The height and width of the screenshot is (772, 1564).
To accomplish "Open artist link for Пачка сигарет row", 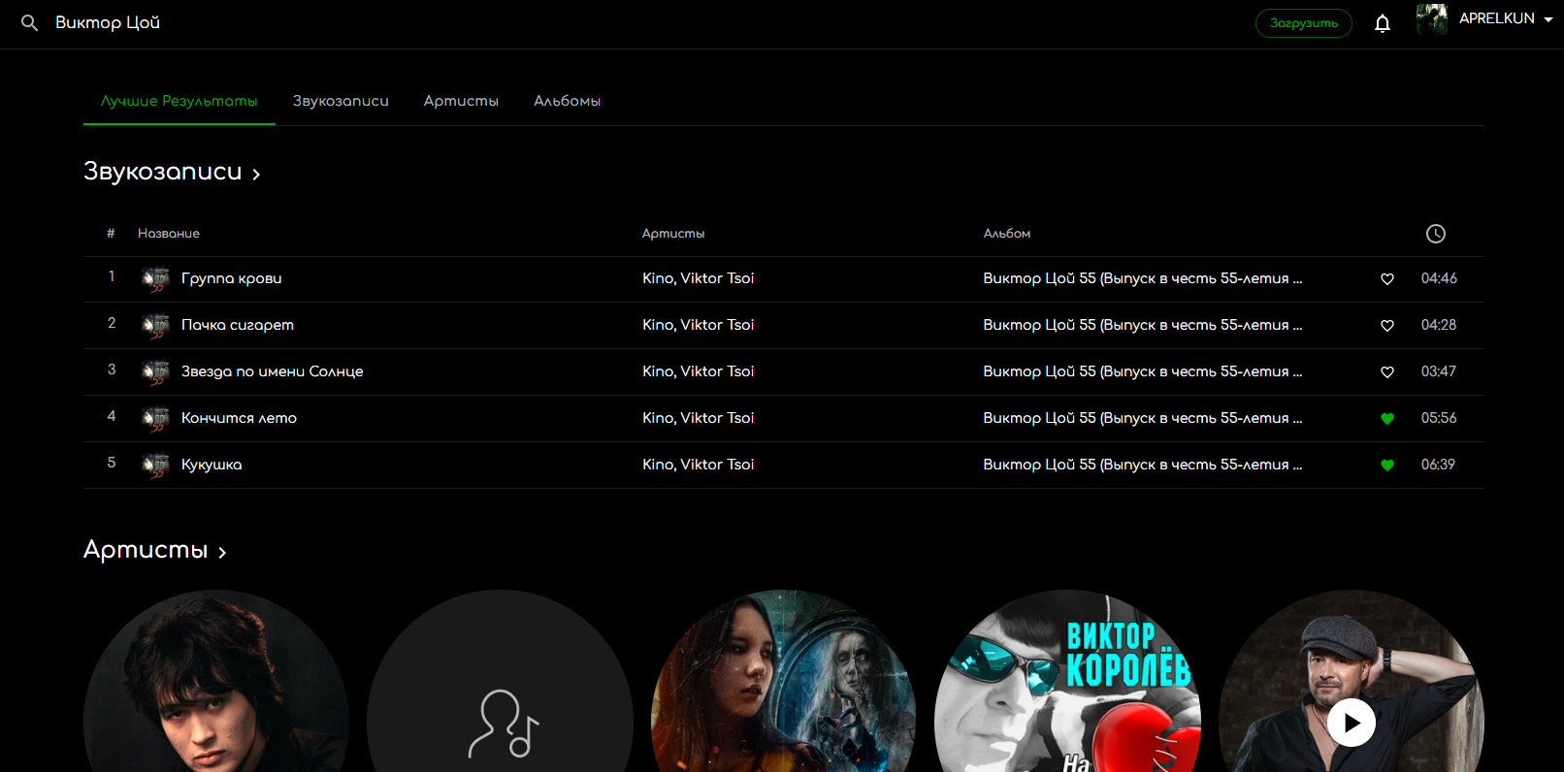I will point(699,325).
